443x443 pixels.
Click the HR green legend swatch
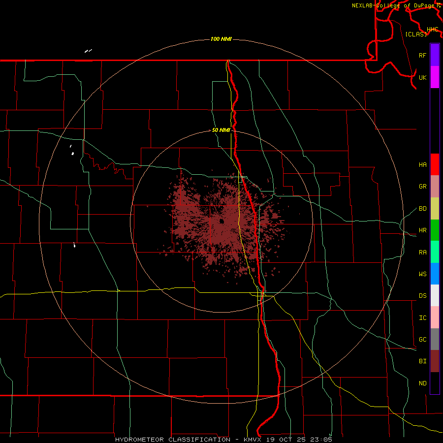[435, 230]
